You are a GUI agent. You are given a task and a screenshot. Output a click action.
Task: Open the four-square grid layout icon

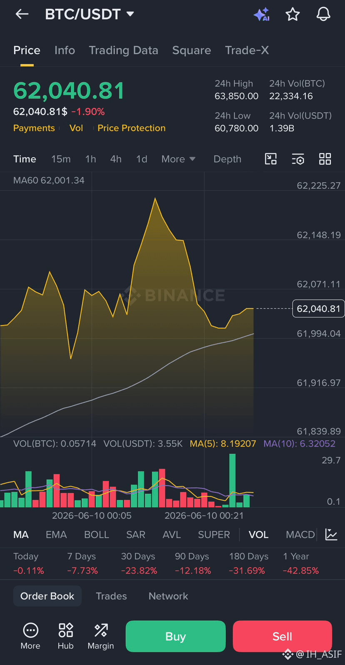[325, 159]
